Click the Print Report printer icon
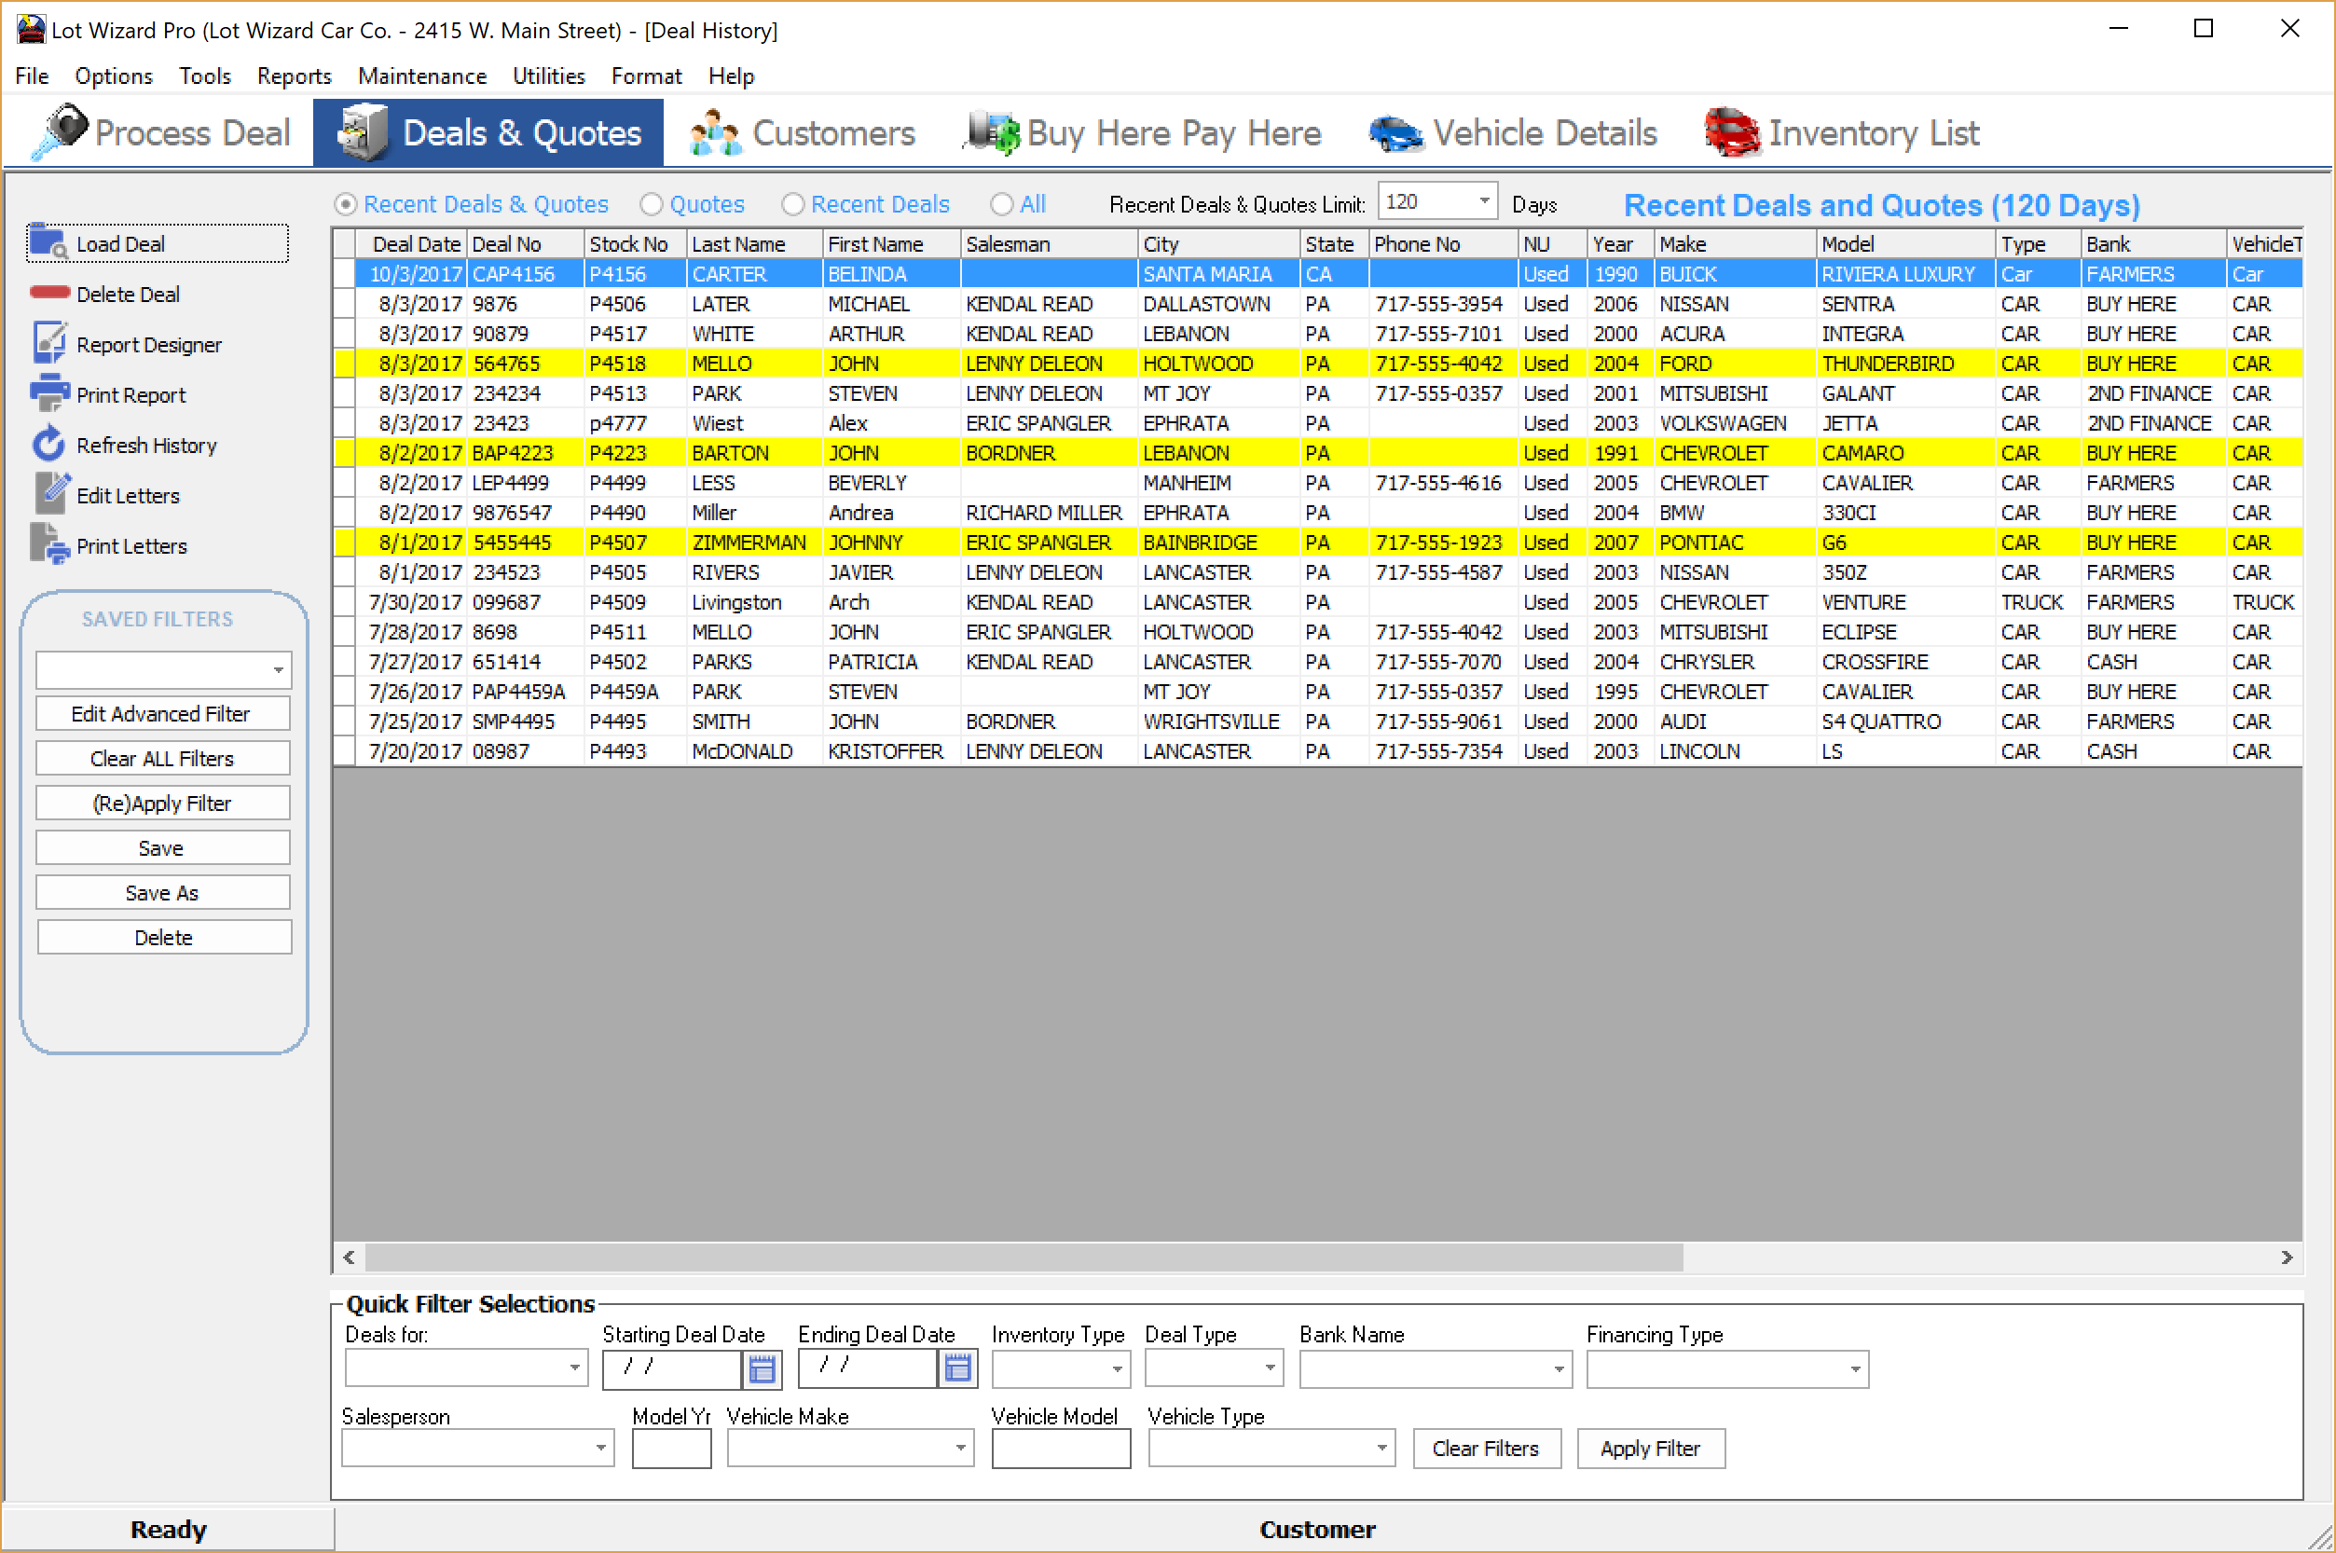 [49, 393]
